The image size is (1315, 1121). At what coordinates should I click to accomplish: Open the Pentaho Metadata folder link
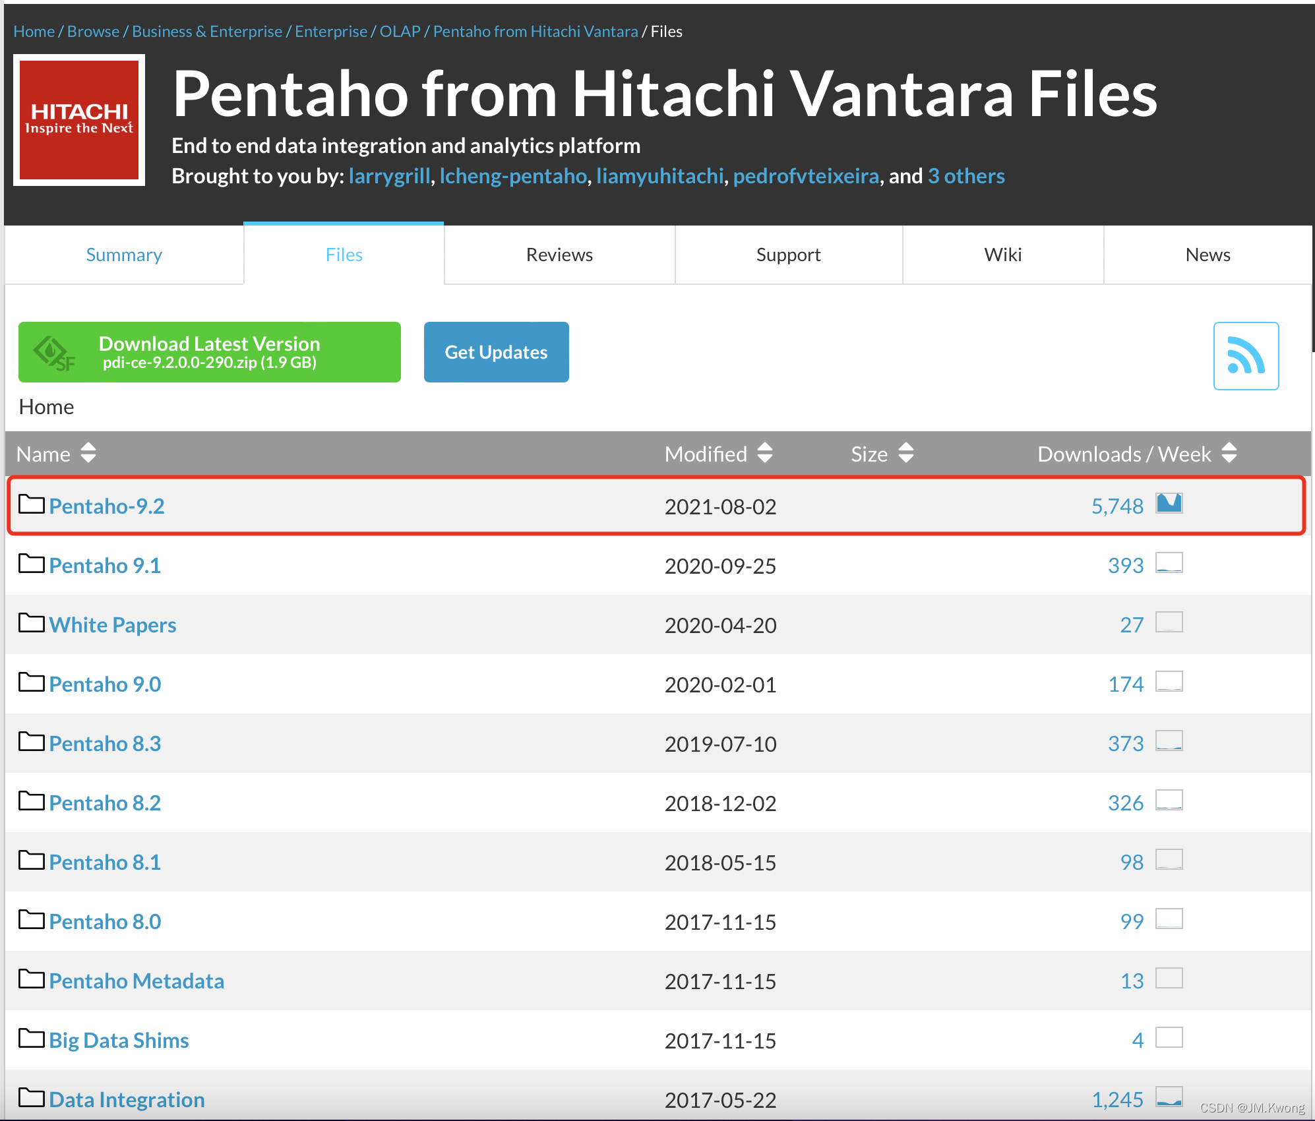pos(137,981)
